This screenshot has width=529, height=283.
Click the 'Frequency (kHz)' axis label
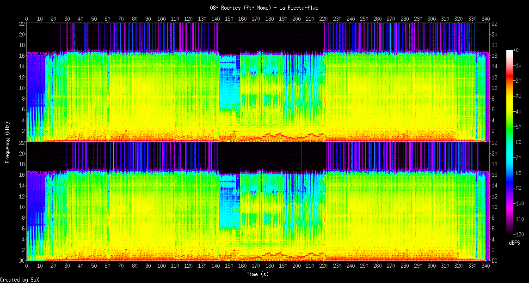(x=7, y=141)
